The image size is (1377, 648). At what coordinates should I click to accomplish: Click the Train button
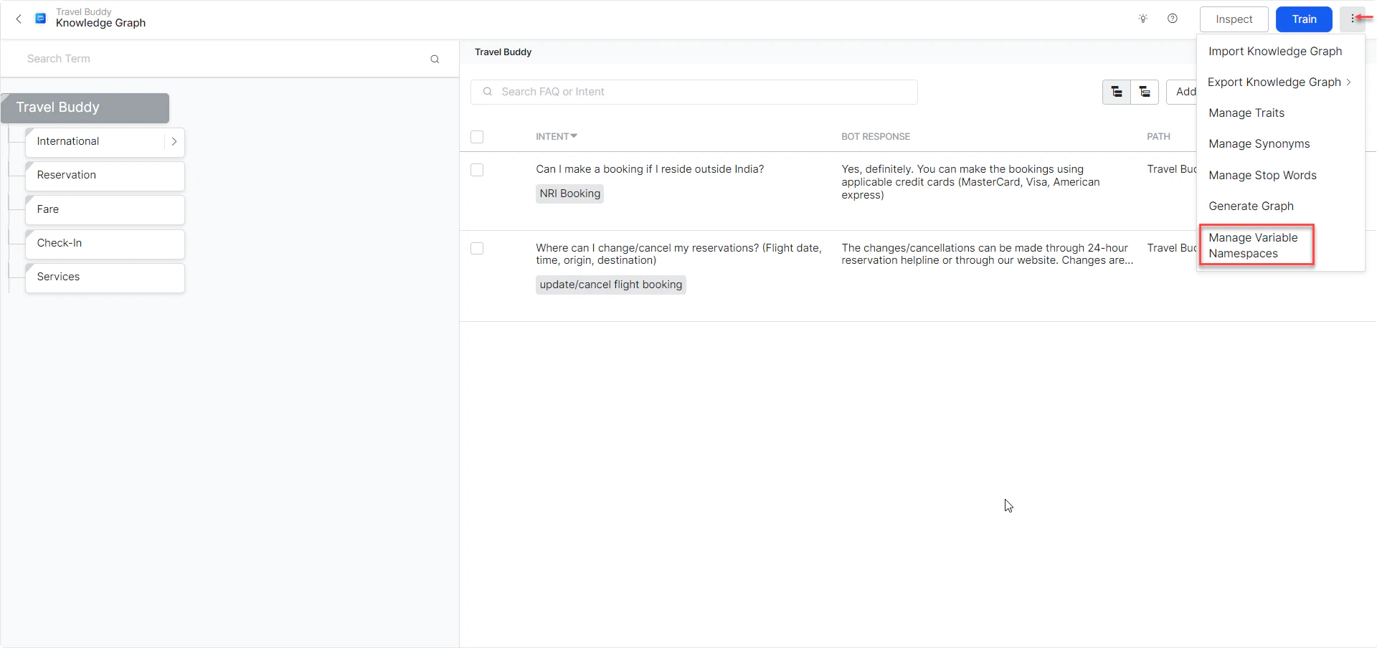click(1304, 19)
